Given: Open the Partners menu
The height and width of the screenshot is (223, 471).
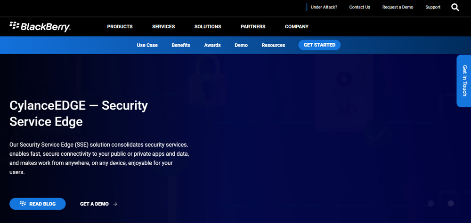Looking at the screenshot, I should pyautogui.click(x=253, y=27).
